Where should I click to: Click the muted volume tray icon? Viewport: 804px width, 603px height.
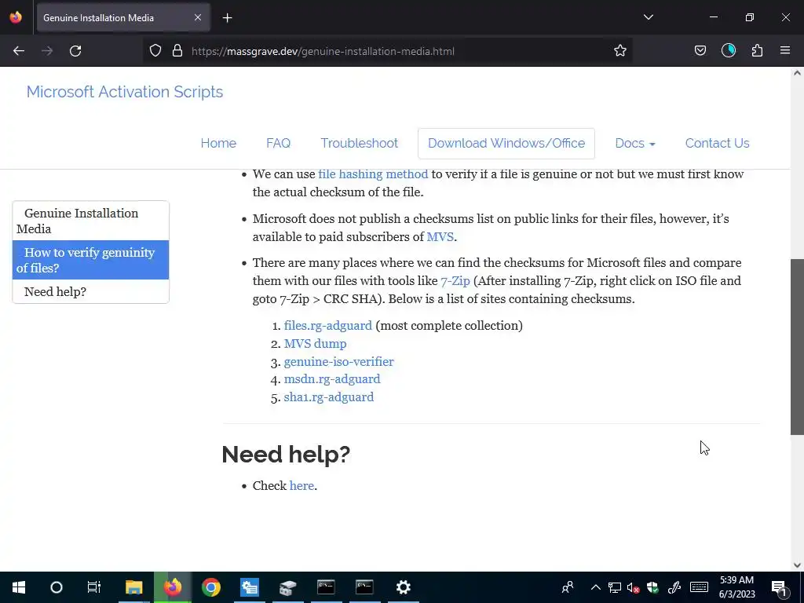point(634,587)
